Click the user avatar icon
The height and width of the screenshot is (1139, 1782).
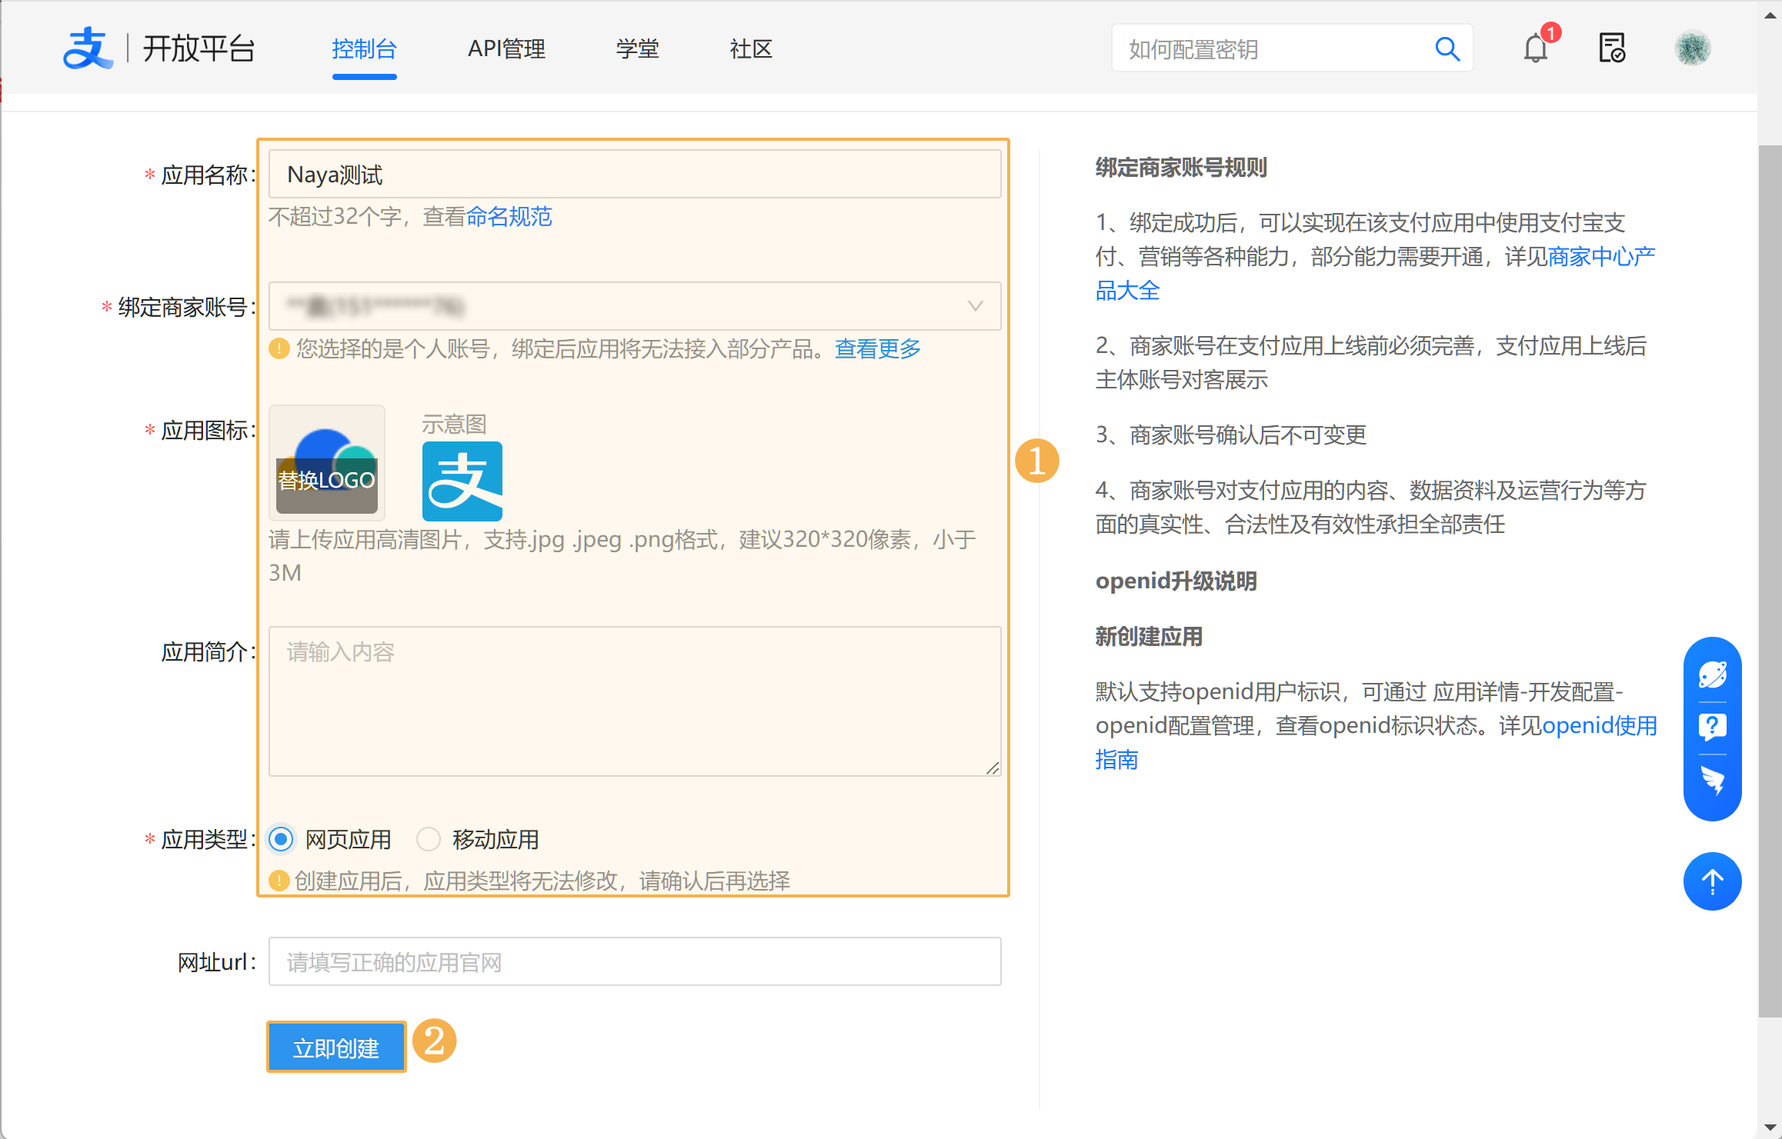[x=1692, y=48]
